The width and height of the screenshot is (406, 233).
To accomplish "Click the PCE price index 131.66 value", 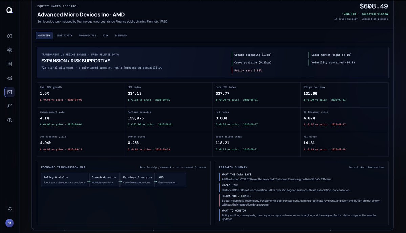I will pos(310,93).
